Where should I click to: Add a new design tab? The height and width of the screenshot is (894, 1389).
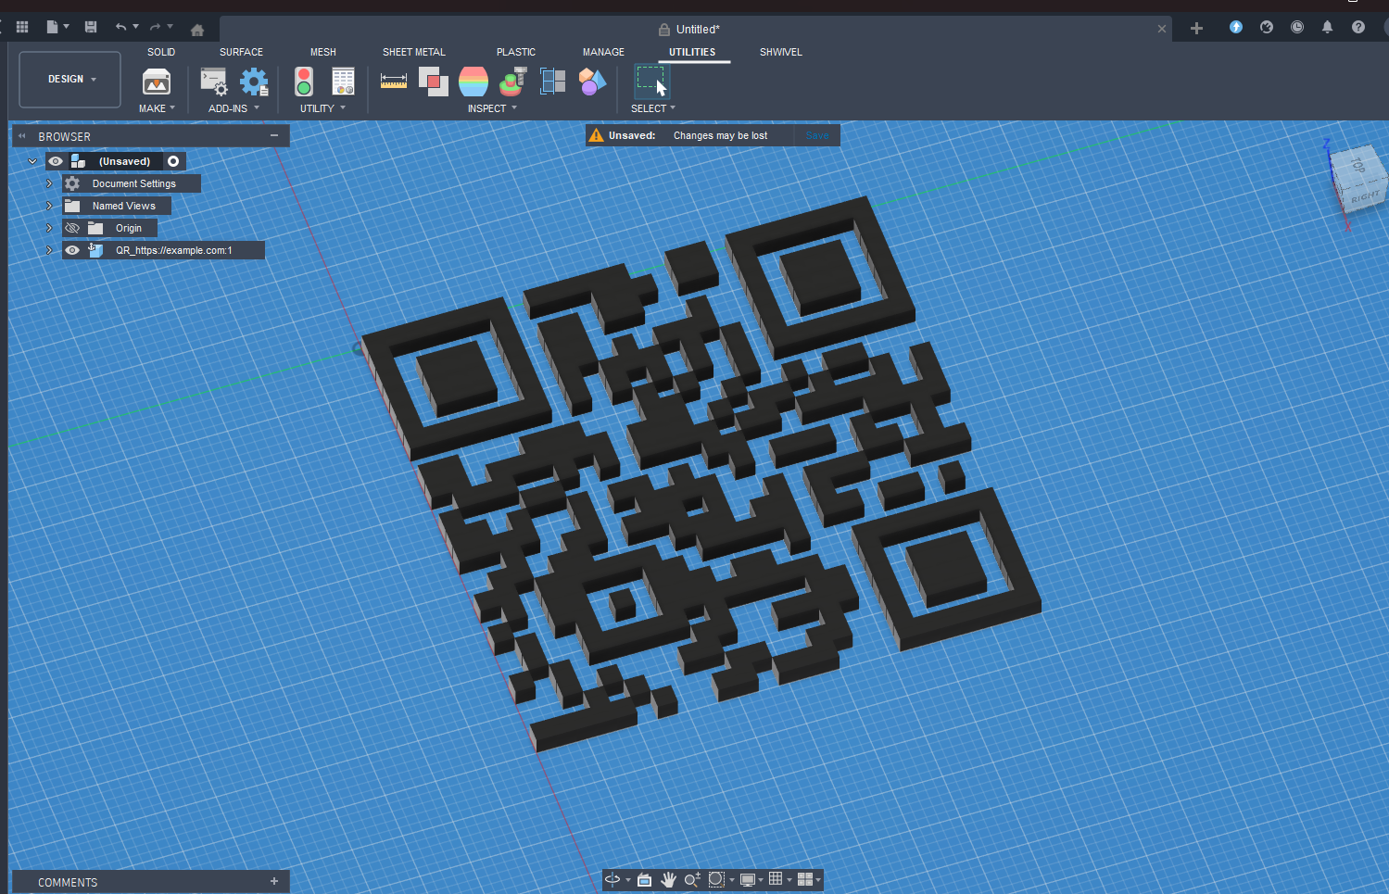tap(1196, 29)
